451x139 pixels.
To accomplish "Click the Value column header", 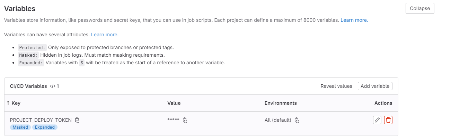I will 174,103.
